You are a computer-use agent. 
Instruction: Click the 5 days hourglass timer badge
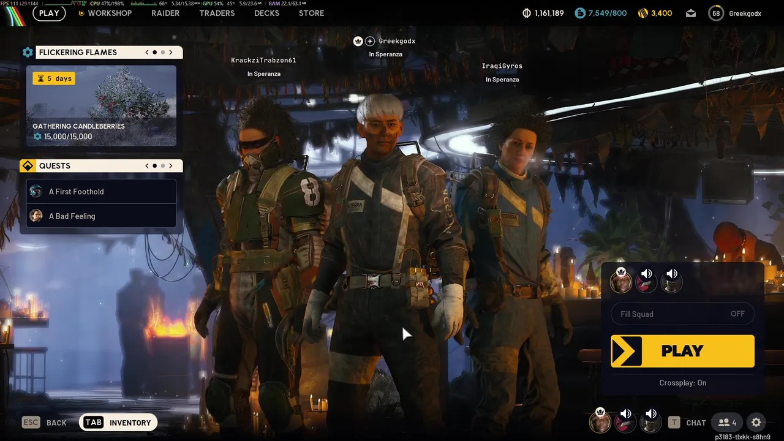pyautogui.click(x=54, y=78)
